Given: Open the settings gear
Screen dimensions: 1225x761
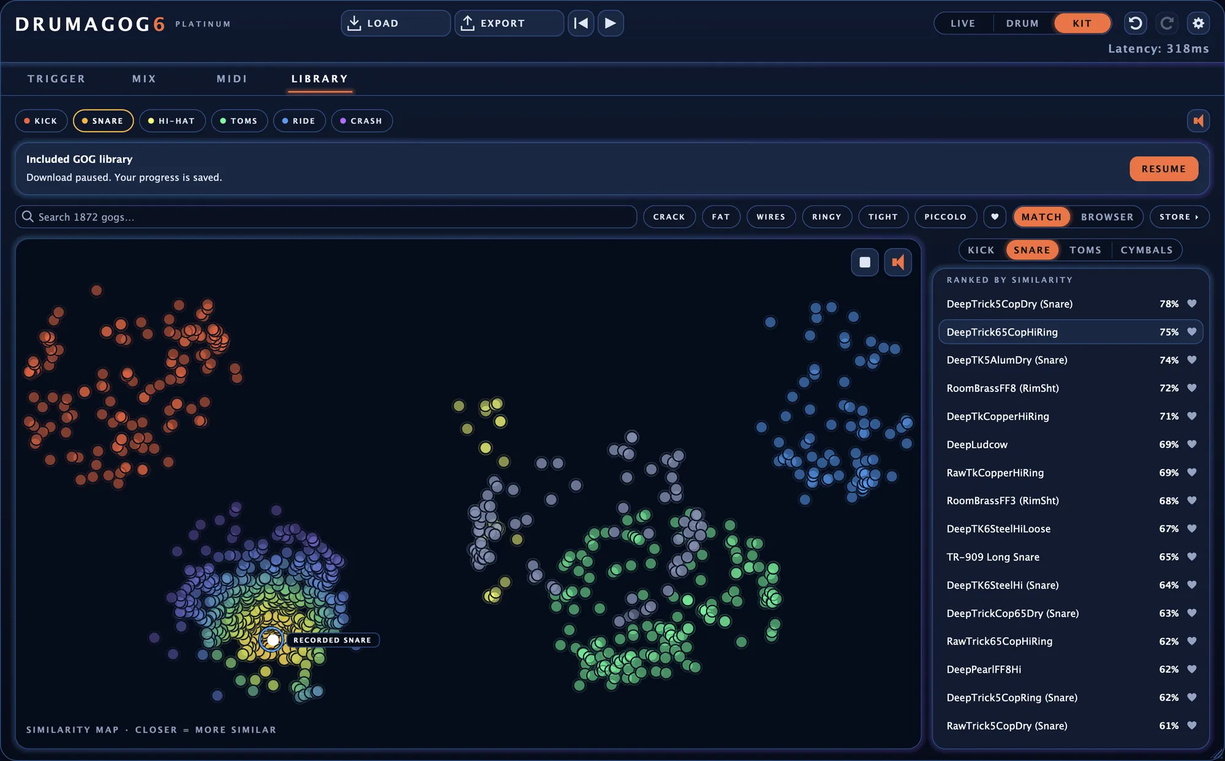Looking at the screenshot, I should (1198, 23).
